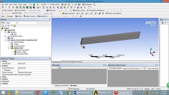Expand the Advanced section in Details
This screenshot has height=95, width=169.
1,81
